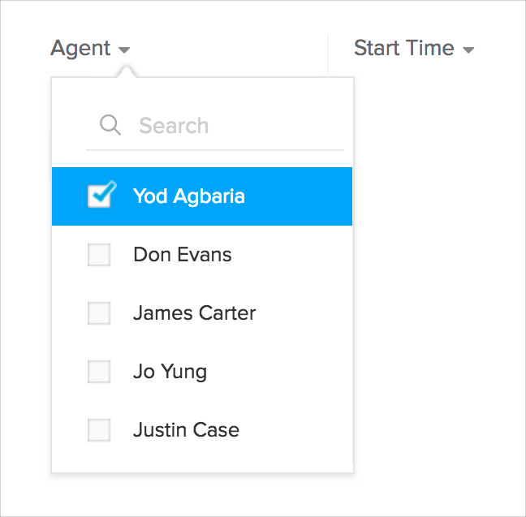Image resolution: width=526 pixels, height=517 pixels.
Task: Click the Justin Case name text
Action: tap(186, 430)
